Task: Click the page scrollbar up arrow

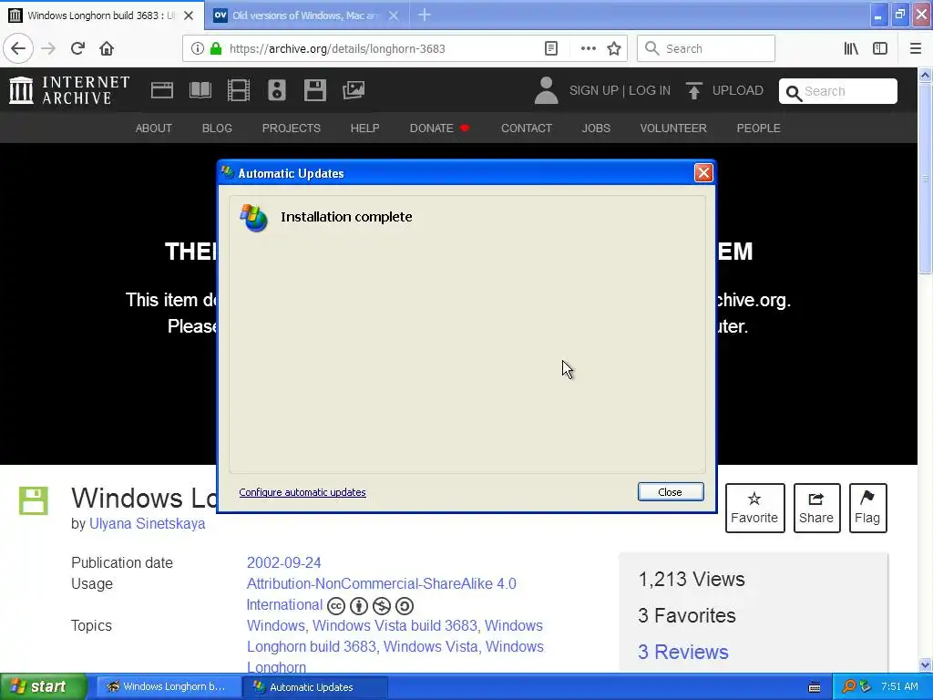Action: (925, 75)
